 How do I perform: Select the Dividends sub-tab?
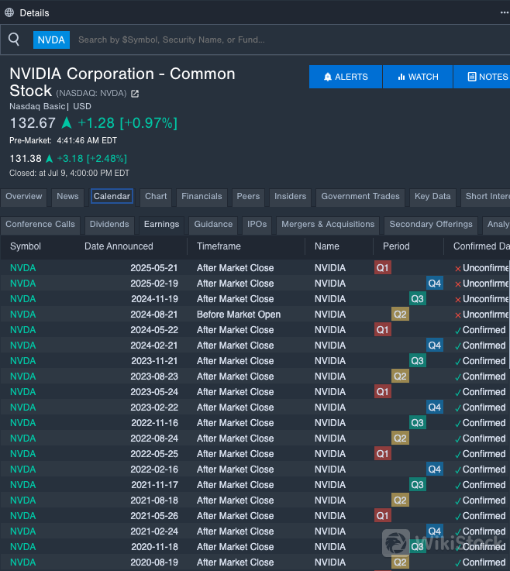pos(109,225)
